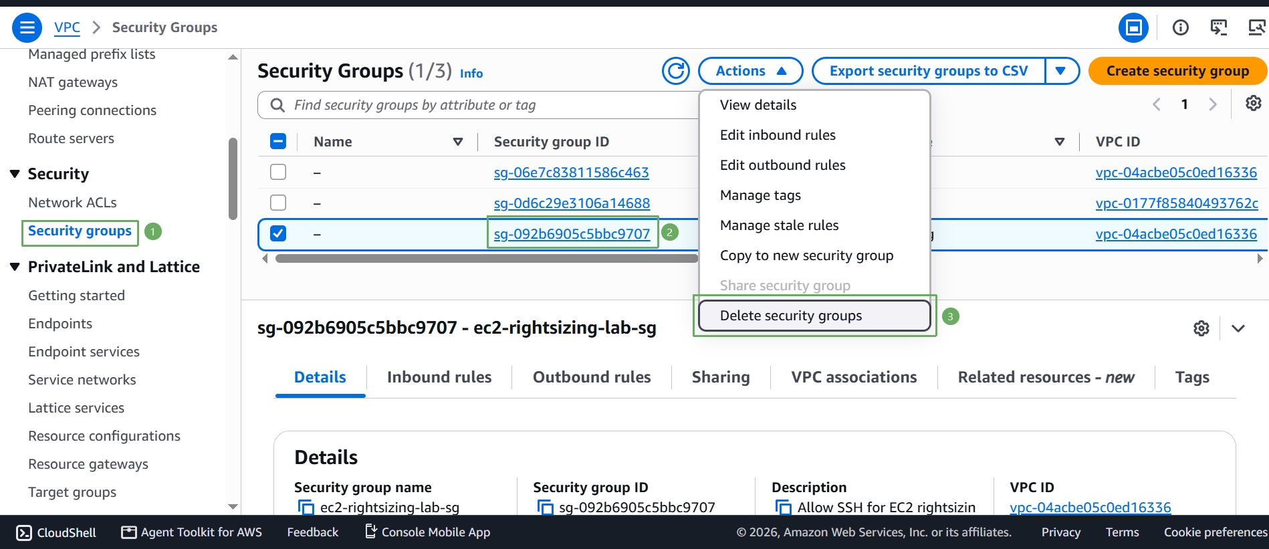Collapse the Security section in sidebar
The width and height of the screenshot is (1269, 549).
click(x=15, y=174)
